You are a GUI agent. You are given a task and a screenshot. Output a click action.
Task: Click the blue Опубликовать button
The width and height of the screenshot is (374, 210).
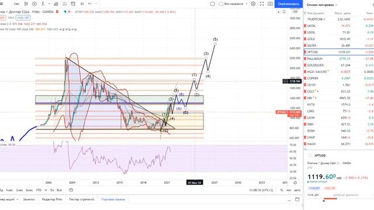[288, 4]
